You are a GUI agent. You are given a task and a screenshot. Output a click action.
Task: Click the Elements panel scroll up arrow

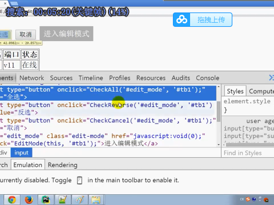tap(219, 87)
